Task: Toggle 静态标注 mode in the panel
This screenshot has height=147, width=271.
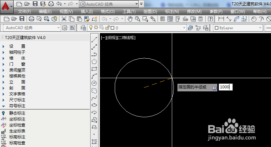Action: click(17, 113)
